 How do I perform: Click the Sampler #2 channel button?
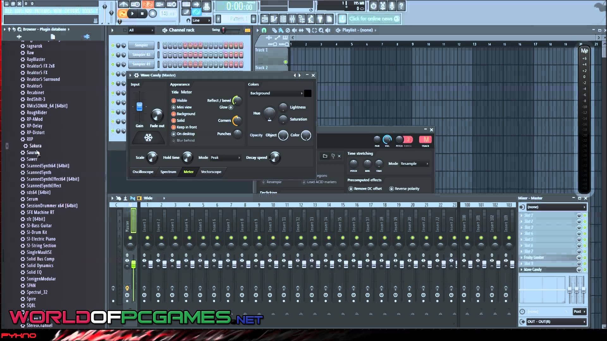141,55
